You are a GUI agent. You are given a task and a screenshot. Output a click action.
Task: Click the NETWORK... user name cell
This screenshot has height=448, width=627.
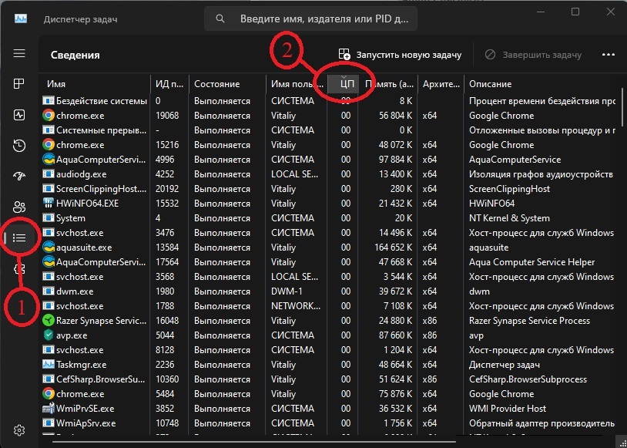click(296, 306)
